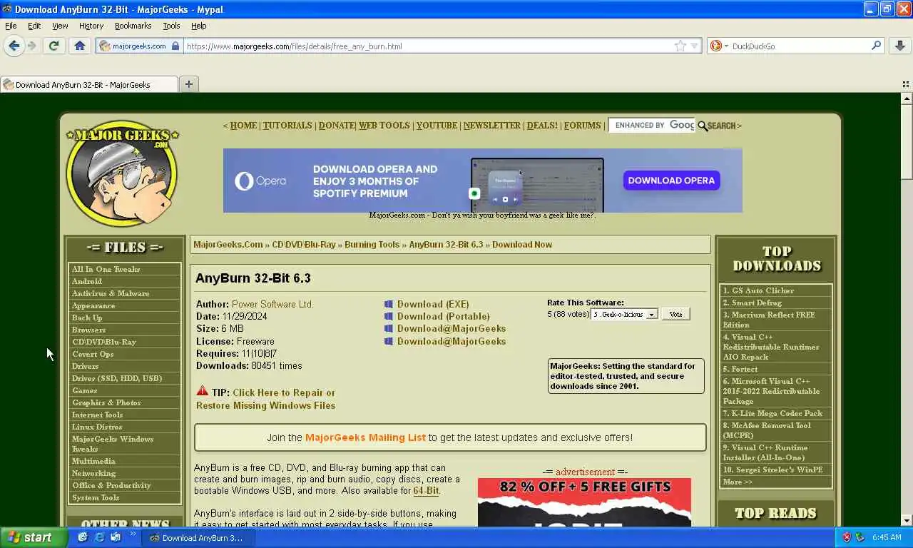913x548 pixels.
Task: Open the TUTORIALS navigation link
Action: [x=287, y=126]
